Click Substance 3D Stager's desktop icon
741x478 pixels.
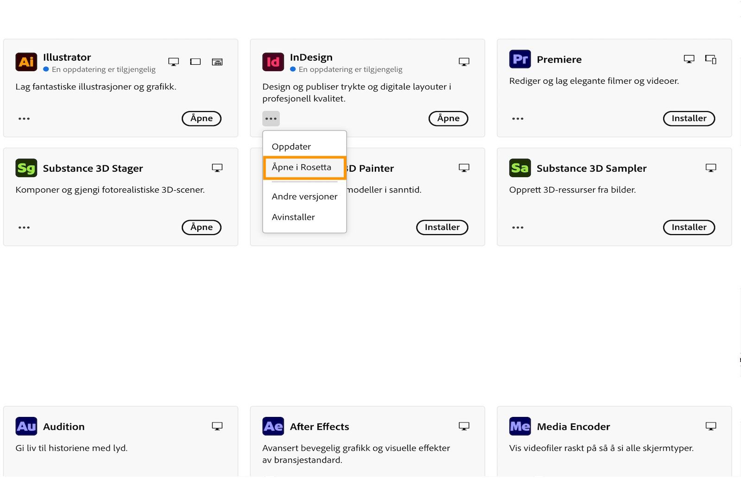point(217,168)
